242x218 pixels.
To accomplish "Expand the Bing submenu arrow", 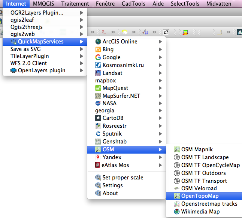I will (x=160, y=49).
